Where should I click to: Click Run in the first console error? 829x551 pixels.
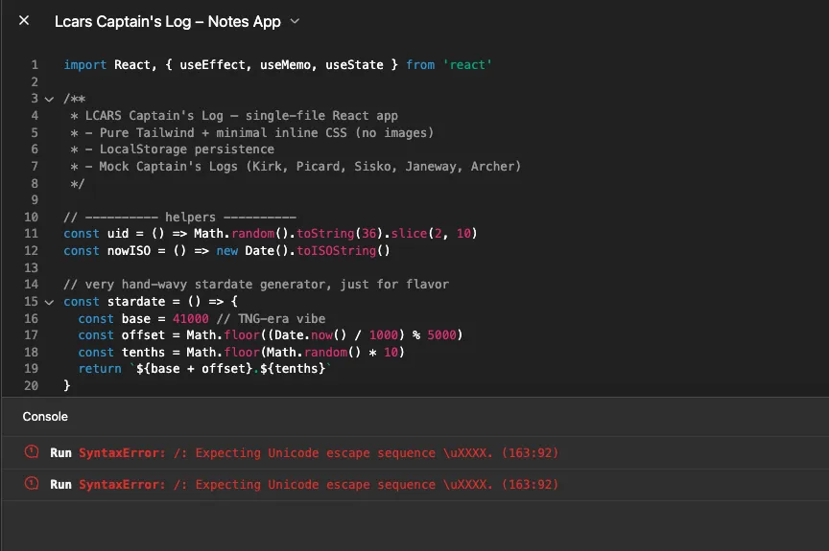click(x=60, y=452)
